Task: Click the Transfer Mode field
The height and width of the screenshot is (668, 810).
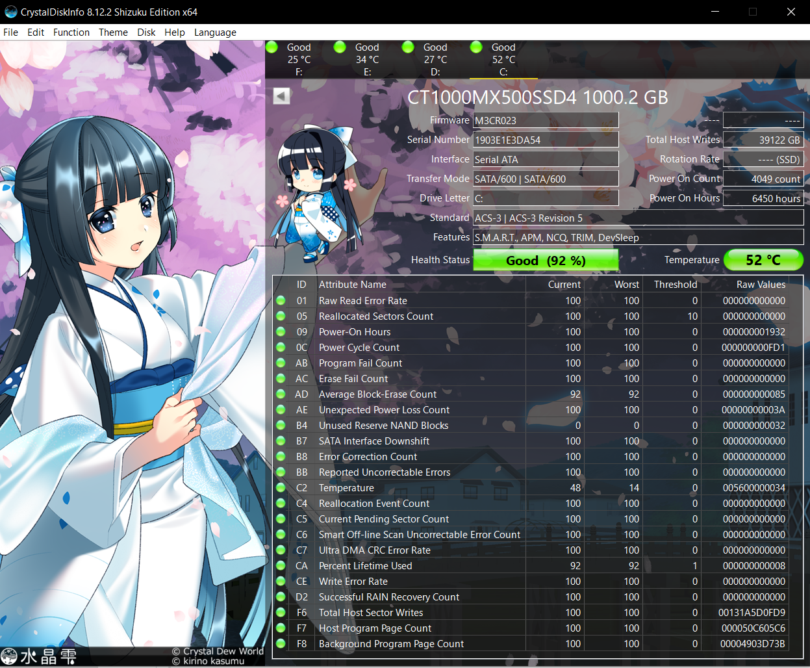Action: coord(546,179)
